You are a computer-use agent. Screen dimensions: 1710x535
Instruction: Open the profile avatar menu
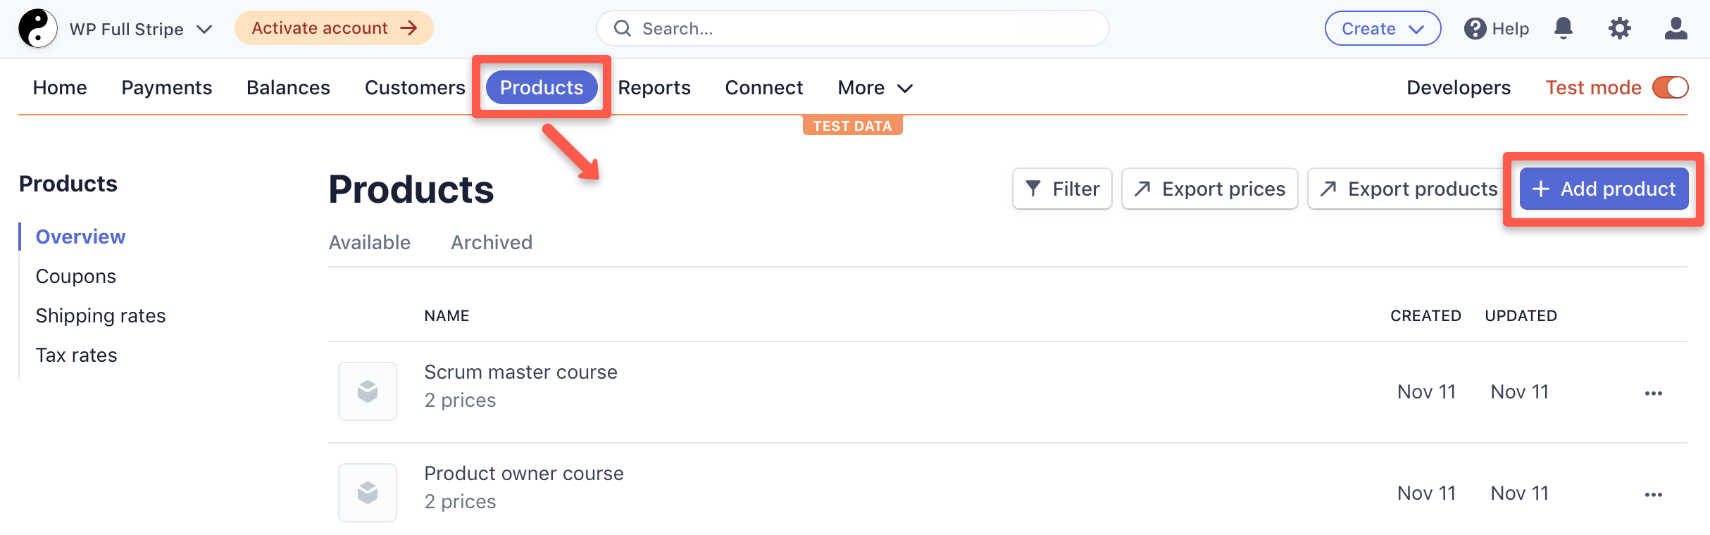[x=1676, y=28]
